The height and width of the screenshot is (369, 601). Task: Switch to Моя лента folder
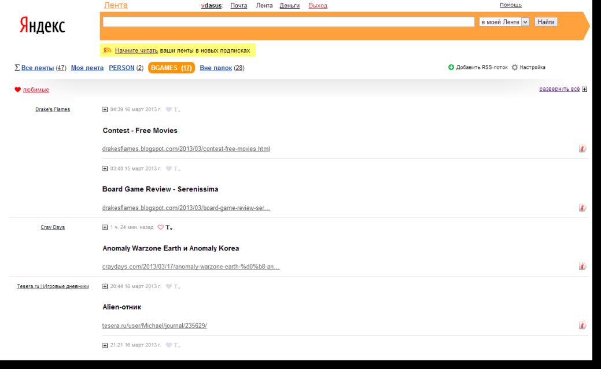click(87, 68)
